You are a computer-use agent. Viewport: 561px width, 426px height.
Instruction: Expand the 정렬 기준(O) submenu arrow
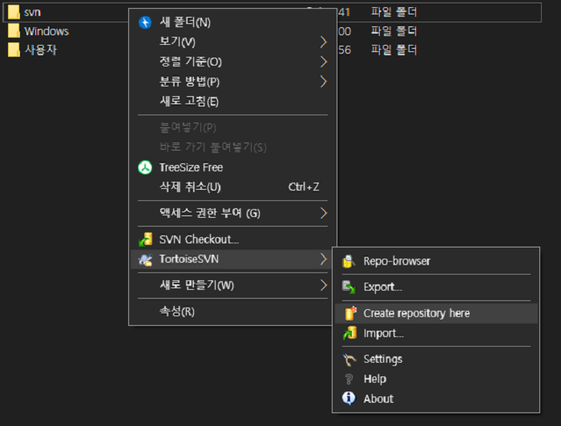[x=323, y=62]
